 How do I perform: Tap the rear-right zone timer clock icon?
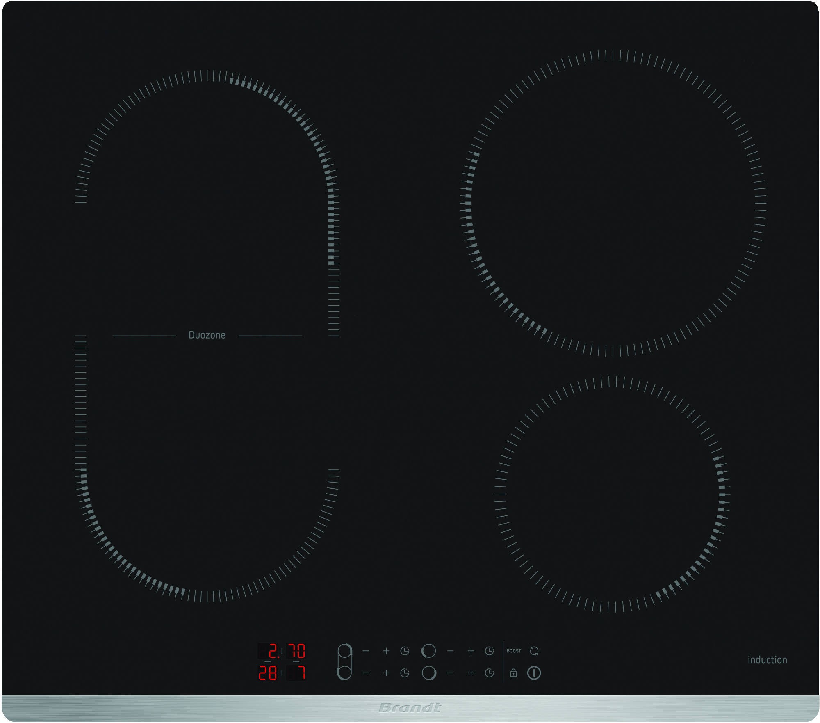tap(489, 651)
